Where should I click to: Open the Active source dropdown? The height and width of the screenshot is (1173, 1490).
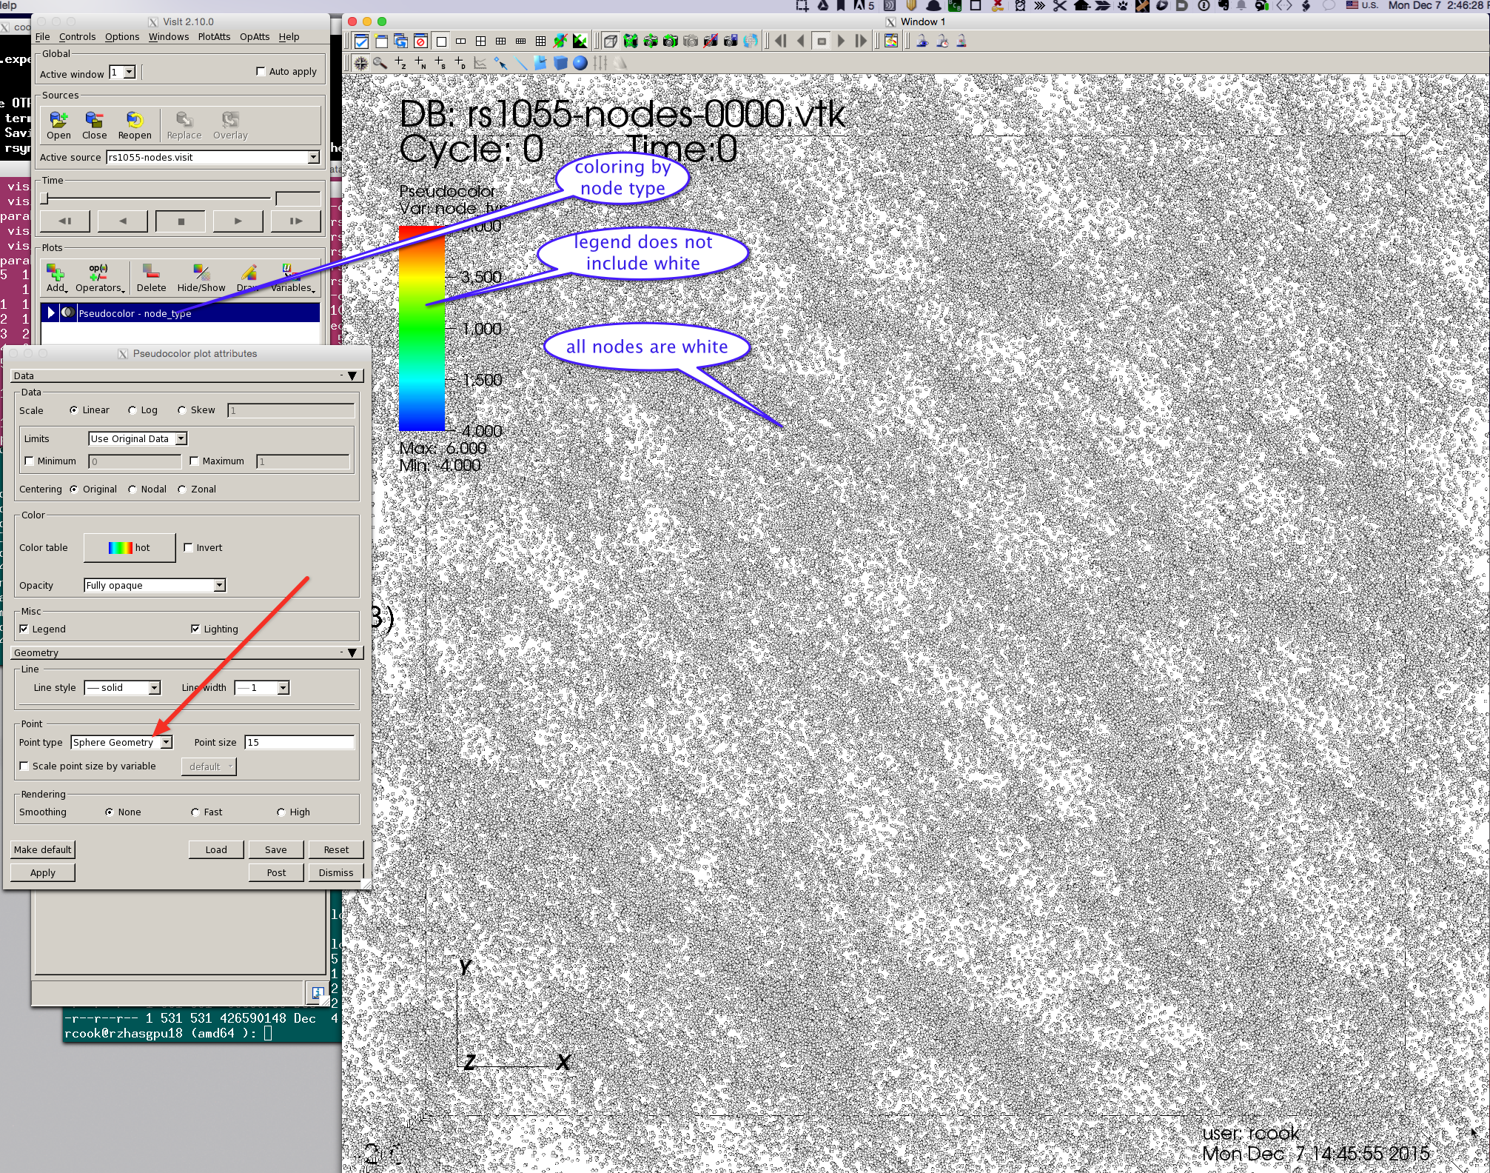(213, 158)
